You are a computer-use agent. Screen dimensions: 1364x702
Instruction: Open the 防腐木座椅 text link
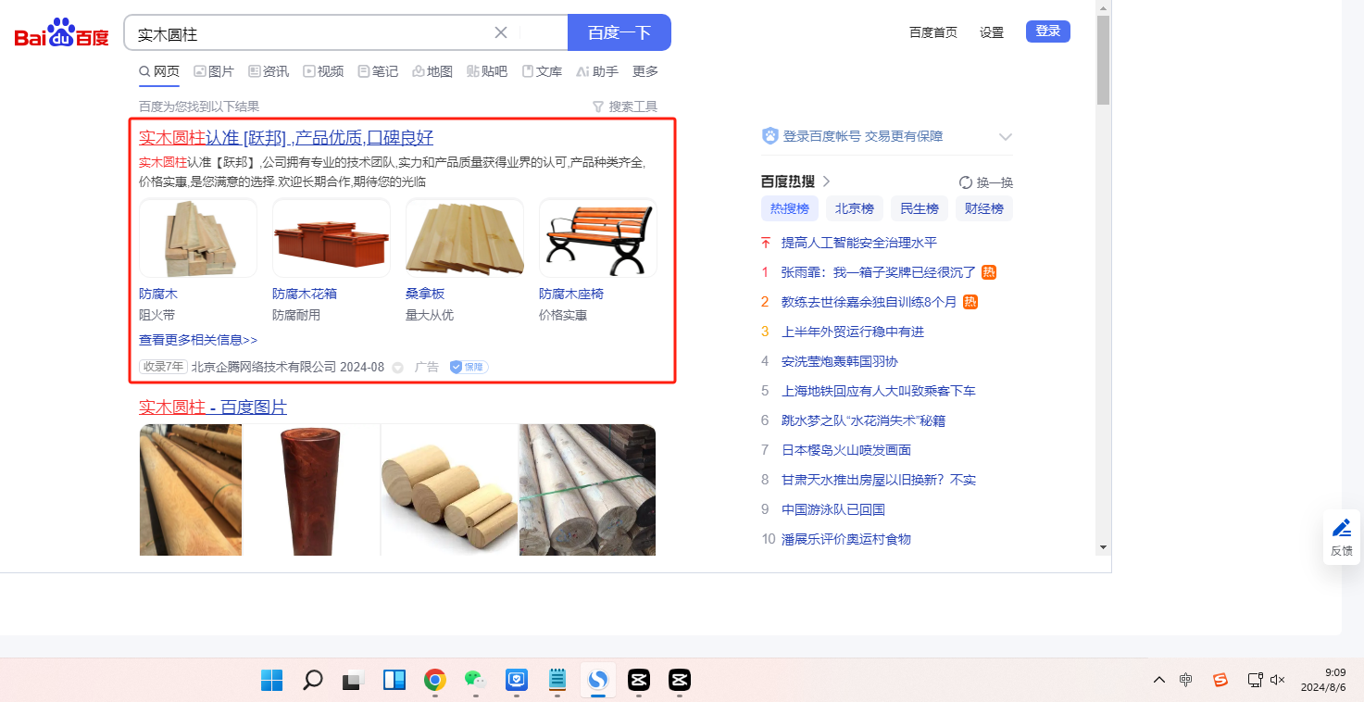tap(571, 294)
